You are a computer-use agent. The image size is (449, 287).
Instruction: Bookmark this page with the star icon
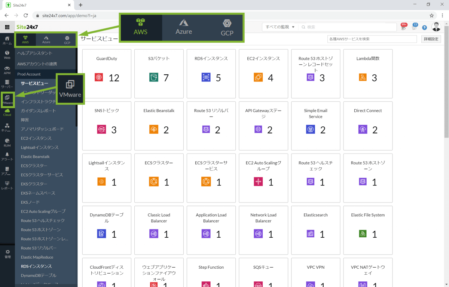(431, 16)
